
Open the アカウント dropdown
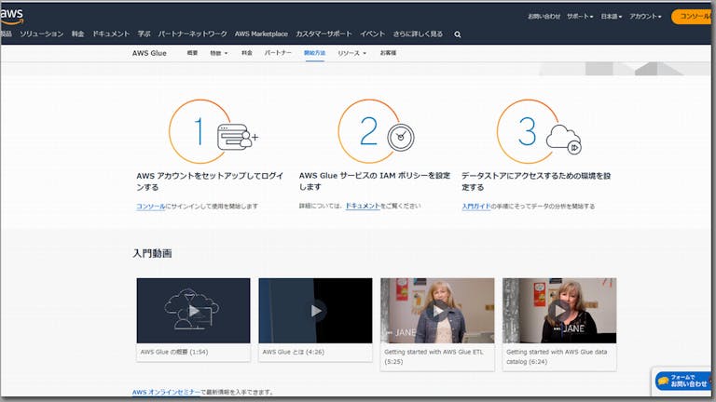[645, 17]
